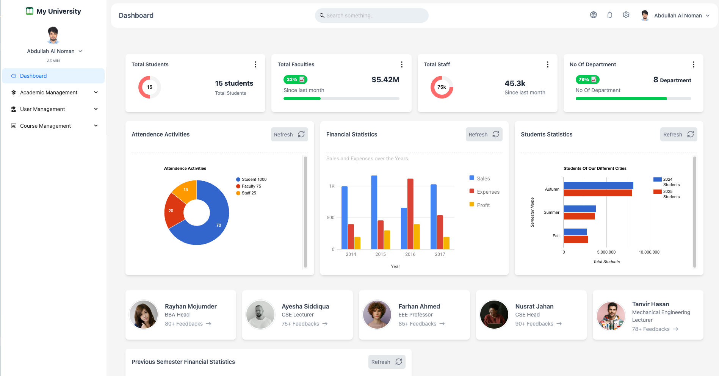Screen dimensions: 719x376
Task: Click the Total Faculties progress bar
Action: 341,99
